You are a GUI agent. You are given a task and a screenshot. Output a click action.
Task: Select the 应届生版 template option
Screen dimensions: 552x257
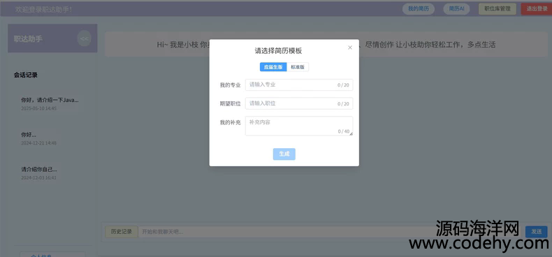coord(273,67)
